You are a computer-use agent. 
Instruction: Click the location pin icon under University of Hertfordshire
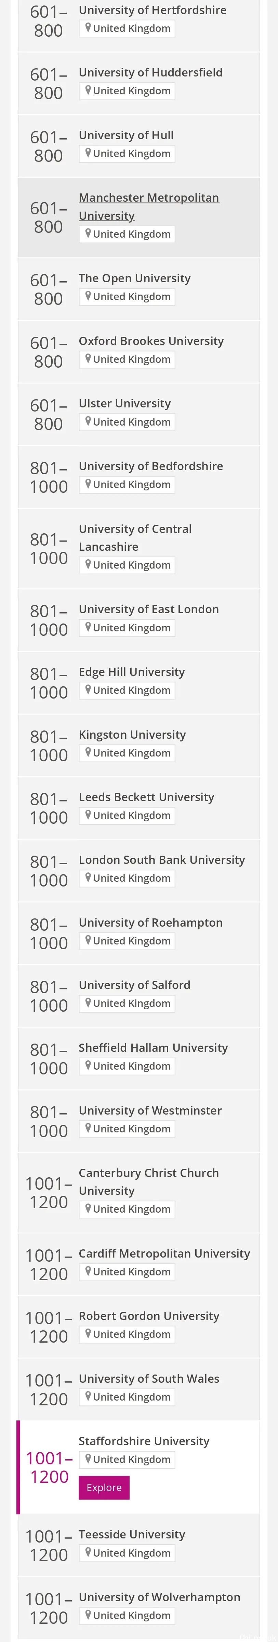point(88,28)
